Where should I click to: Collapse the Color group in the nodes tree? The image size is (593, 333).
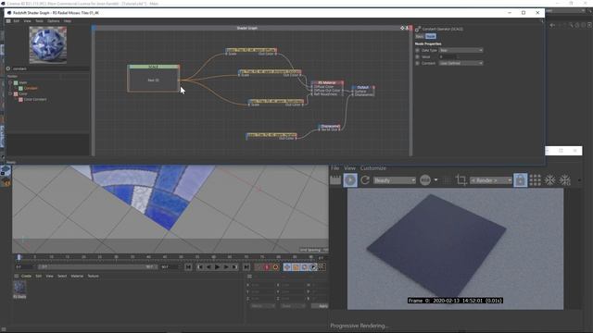10,93
